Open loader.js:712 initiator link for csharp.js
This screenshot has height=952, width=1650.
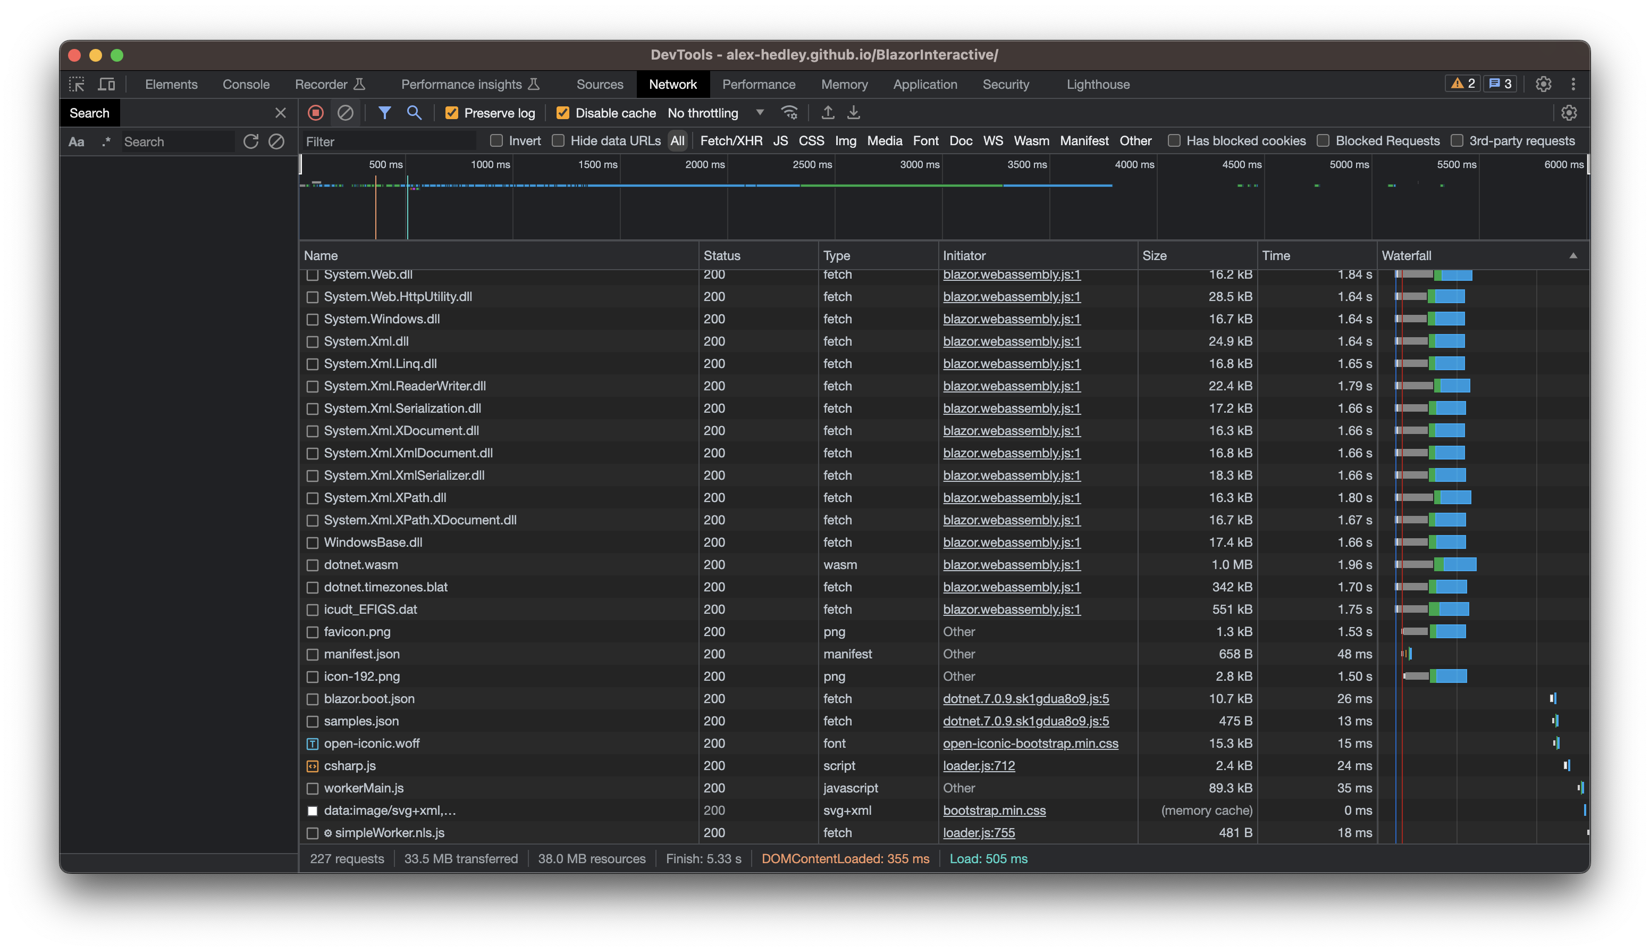click(x=979, y=766)
